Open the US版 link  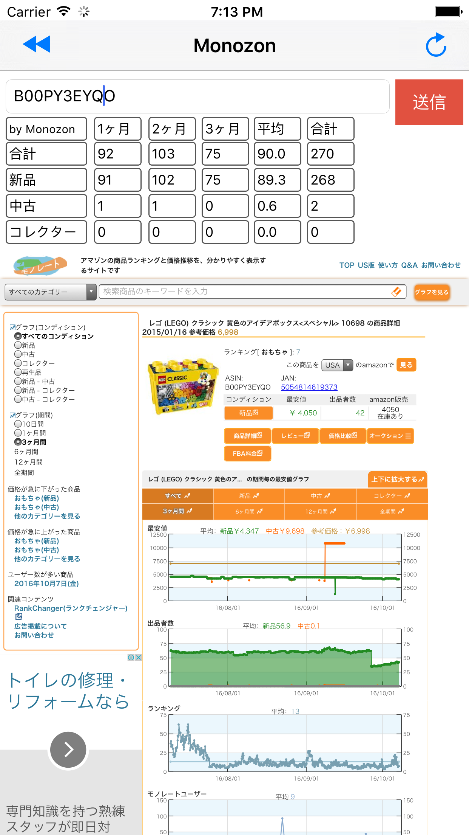(366, 265)
